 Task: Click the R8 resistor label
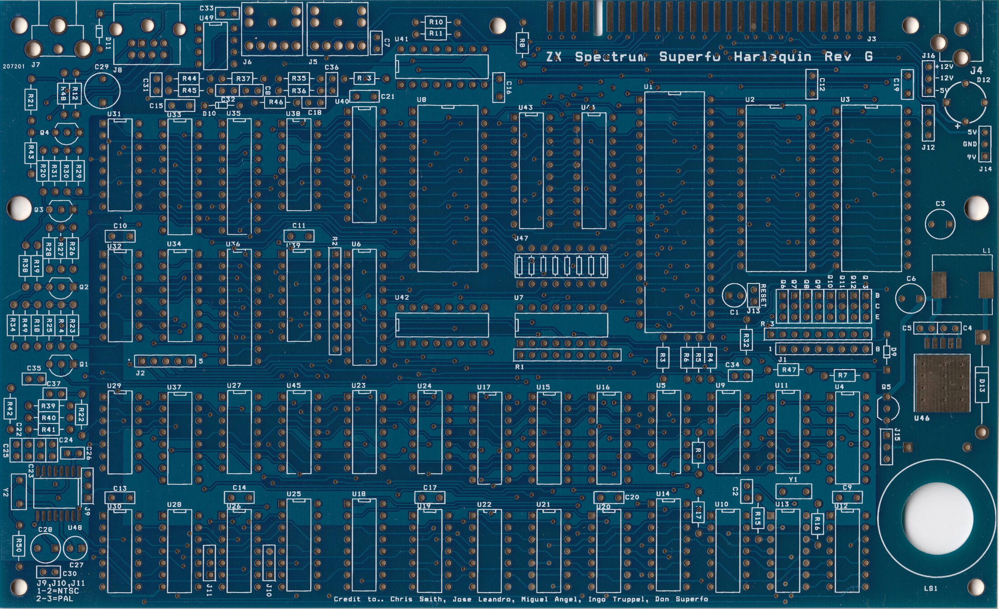tap(522, 42)
